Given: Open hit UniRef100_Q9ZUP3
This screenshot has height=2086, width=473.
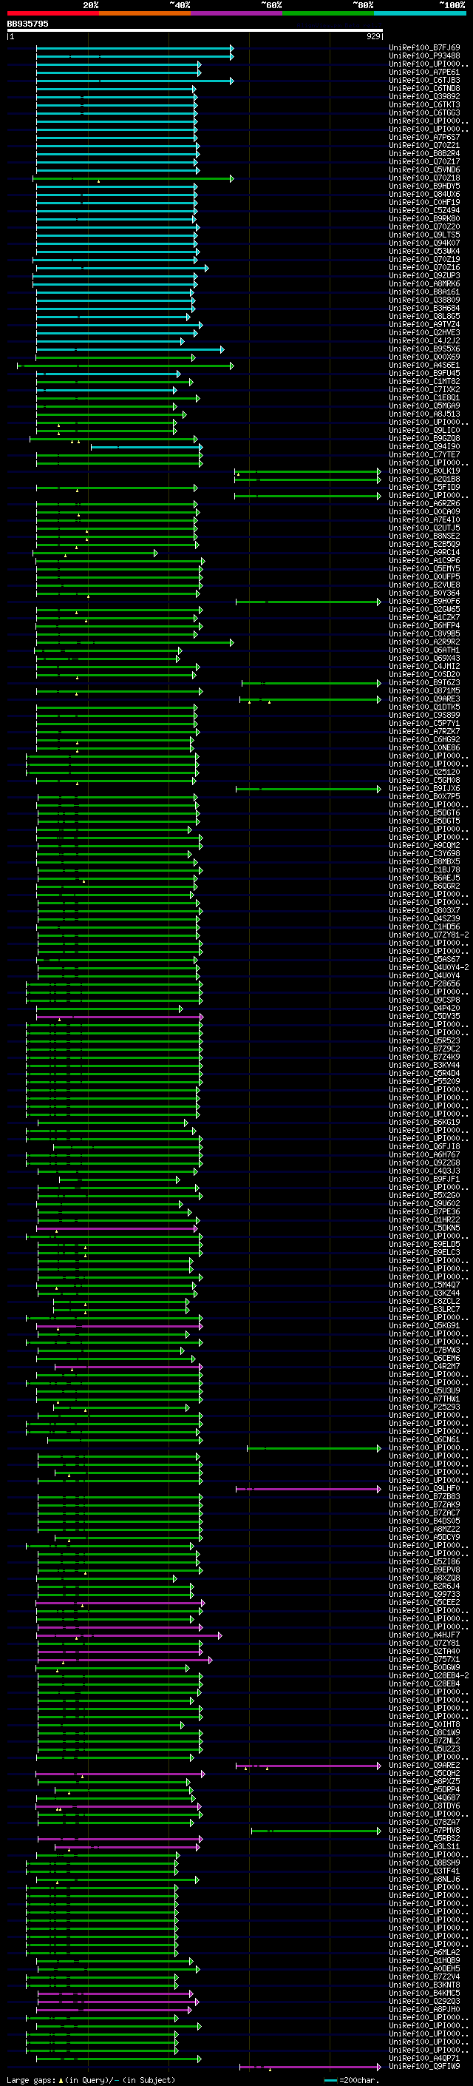Looking at the screenshot, I should [424, 275].
